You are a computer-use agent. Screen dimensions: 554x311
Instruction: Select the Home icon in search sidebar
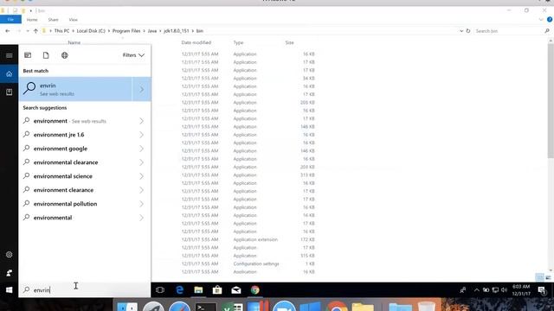[10, 74]
